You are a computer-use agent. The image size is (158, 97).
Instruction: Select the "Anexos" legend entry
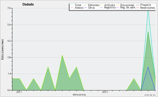coord(79,8)
